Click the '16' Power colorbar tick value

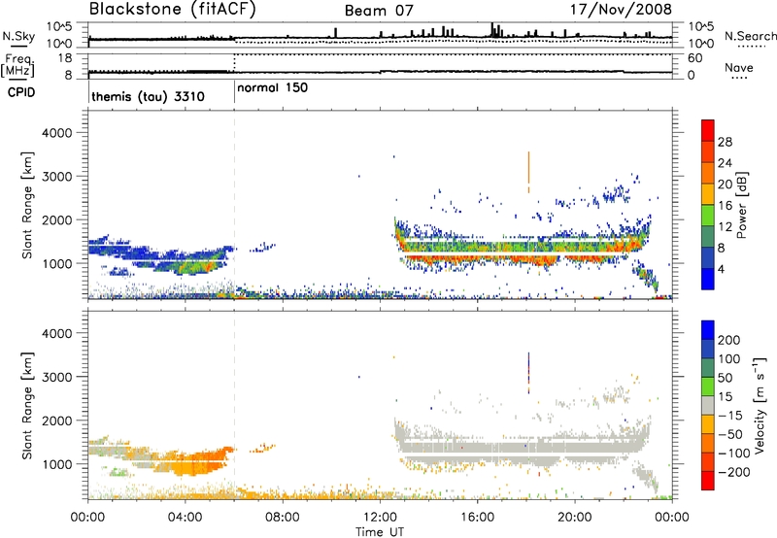(x=725, y=206)
